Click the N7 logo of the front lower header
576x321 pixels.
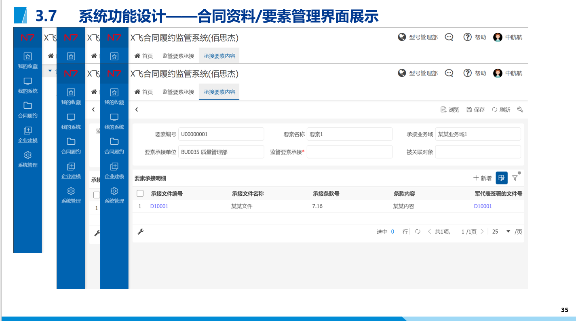(x=114, y=74)
